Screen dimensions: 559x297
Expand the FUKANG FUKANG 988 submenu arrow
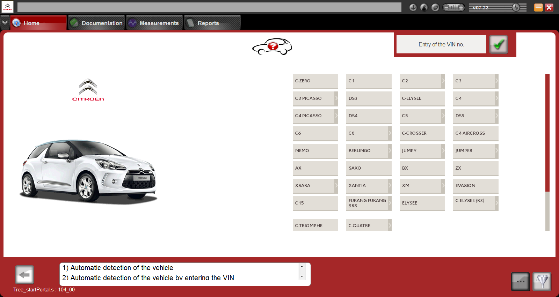point(390,203)
